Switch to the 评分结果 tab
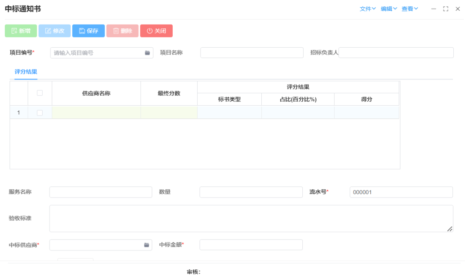Screen dimensions: 465x277 pos(26,72)
